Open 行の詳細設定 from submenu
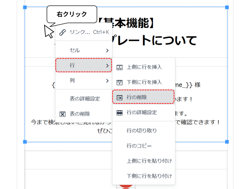 144,113
